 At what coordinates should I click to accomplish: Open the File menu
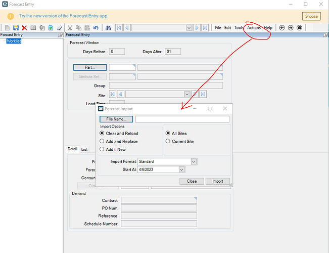pyautogui.click(x=218, y=28)
